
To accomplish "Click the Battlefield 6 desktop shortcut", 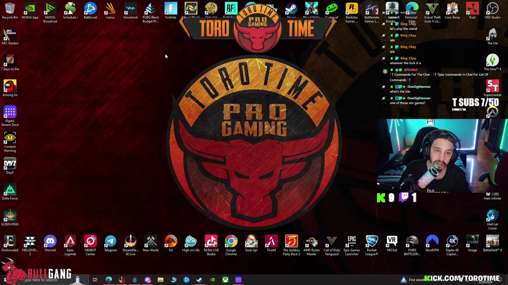I will tap(492, 243).
